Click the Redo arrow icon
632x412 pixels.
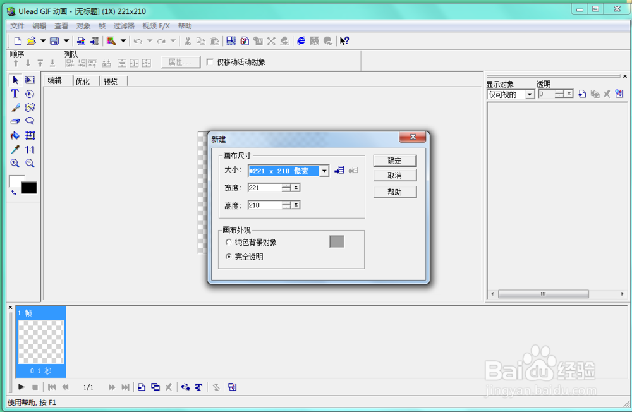point(161,41)
